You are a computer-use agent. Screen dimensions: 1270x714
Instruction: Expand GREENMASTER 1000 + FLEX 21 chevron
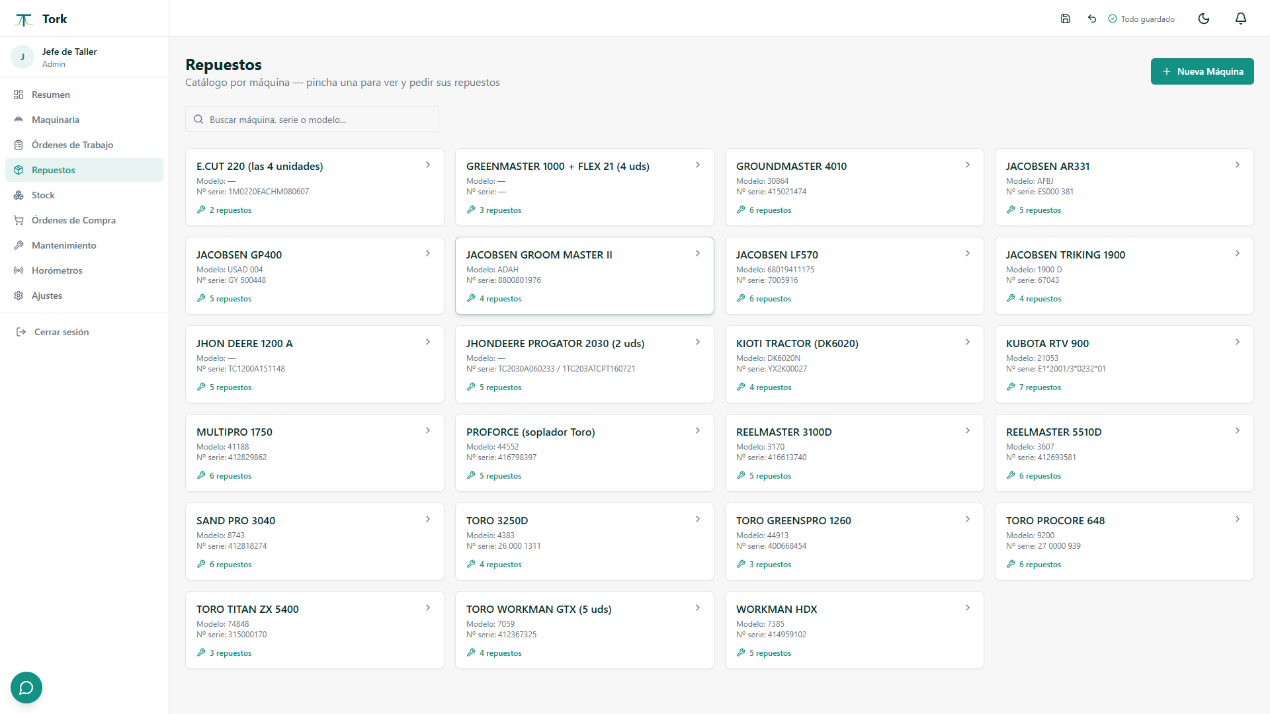tap(698, 165)
